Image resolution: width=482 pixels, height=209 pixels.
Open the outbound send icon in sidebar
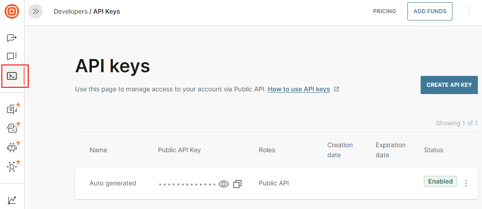tap(12, 37)
